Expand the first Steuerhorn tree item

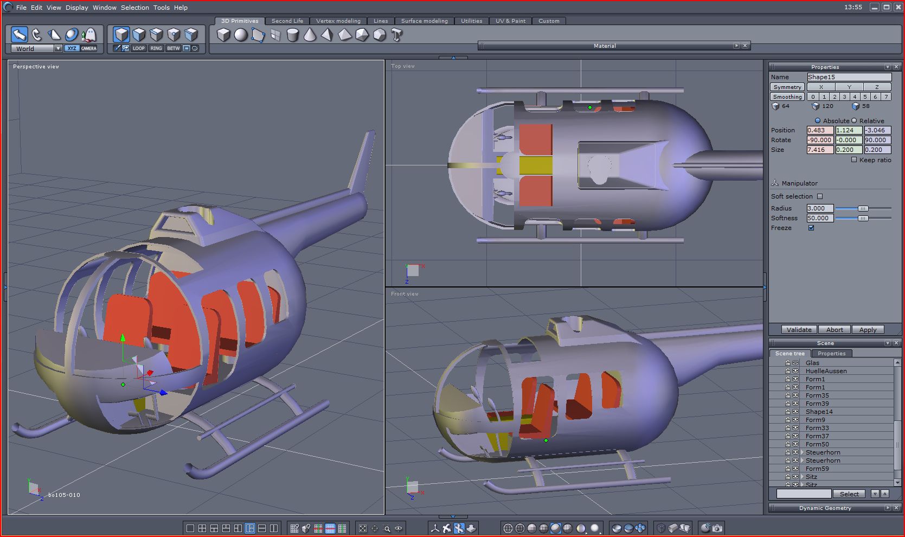[x=802, y=452]
